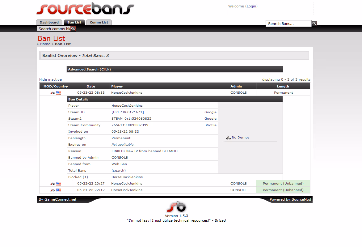Click the Total Bans search link

click(x=119, y=171)
